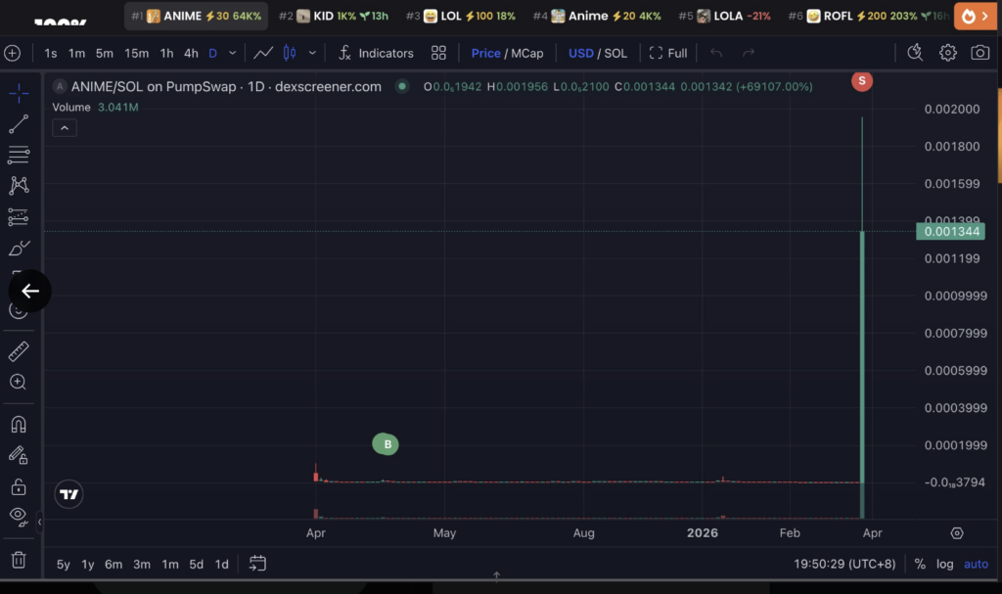This screenshot has height=594, width=1002.
Task: Open the Indicators menu
Action: 376,53
